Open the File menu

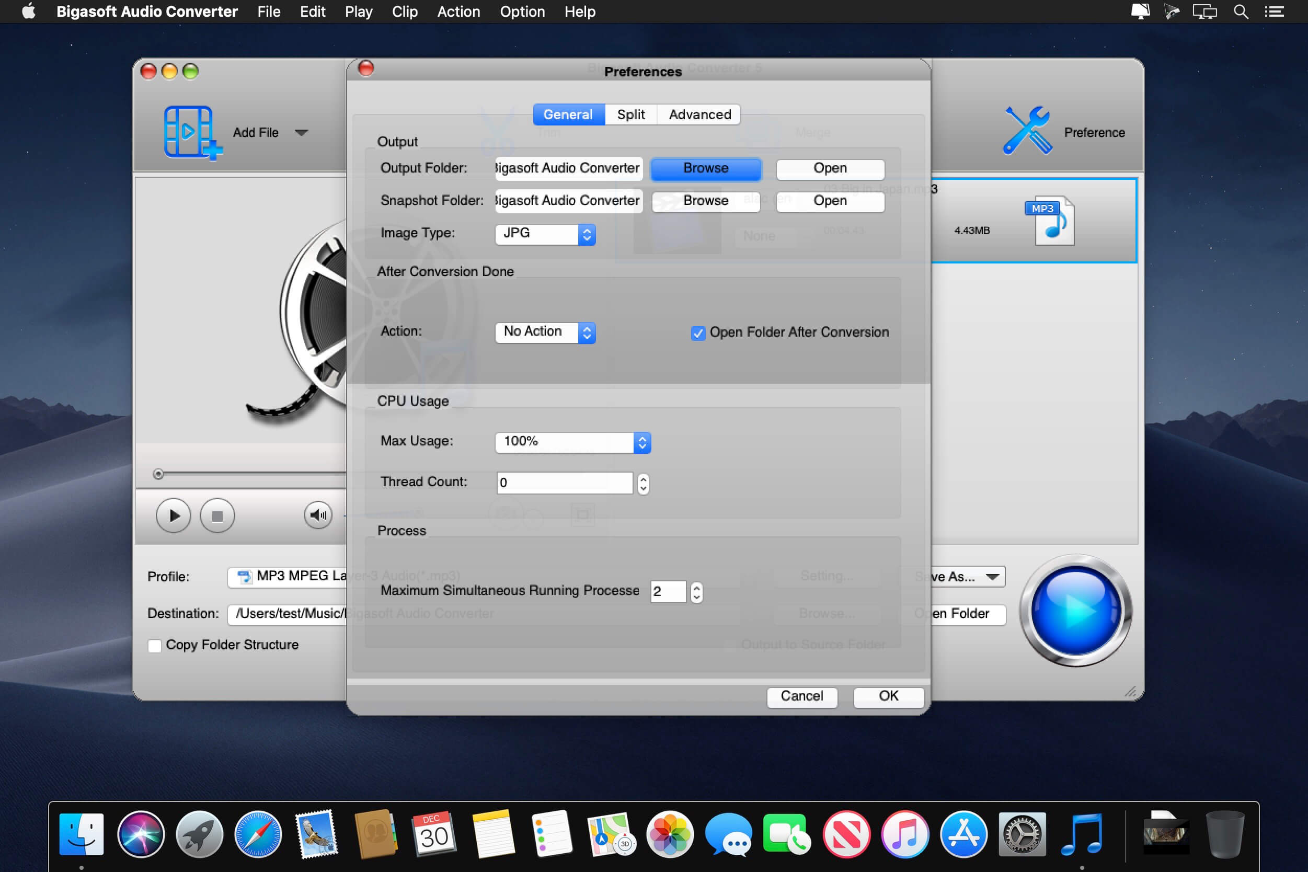(x=269, y=12)
